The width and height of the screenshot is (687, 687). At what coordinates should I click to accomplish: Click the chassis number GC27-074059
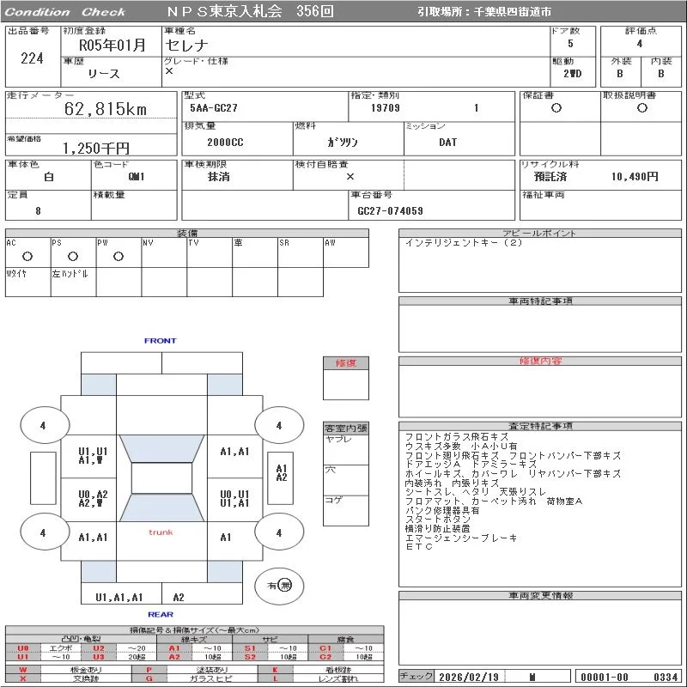pos(390,210)
